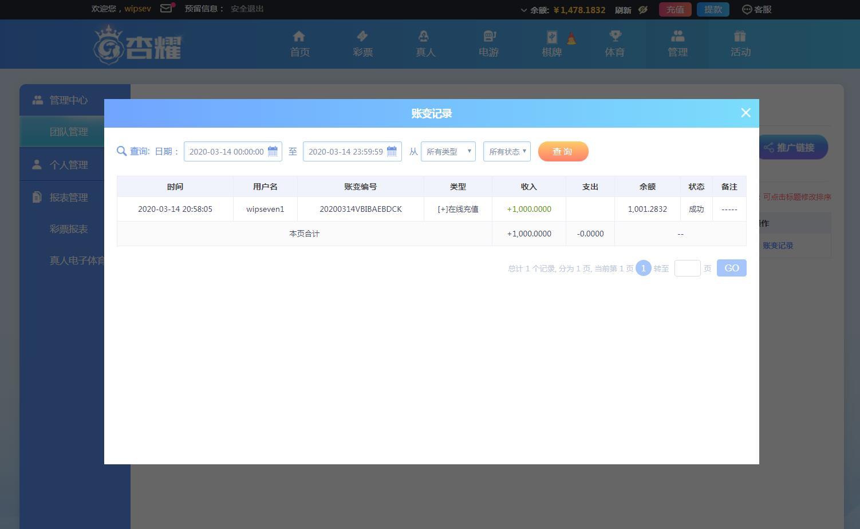Open the 体育 sports trophy icon
Screen dimensions: 860x529
pyautogui.click(x=615, y=37)
